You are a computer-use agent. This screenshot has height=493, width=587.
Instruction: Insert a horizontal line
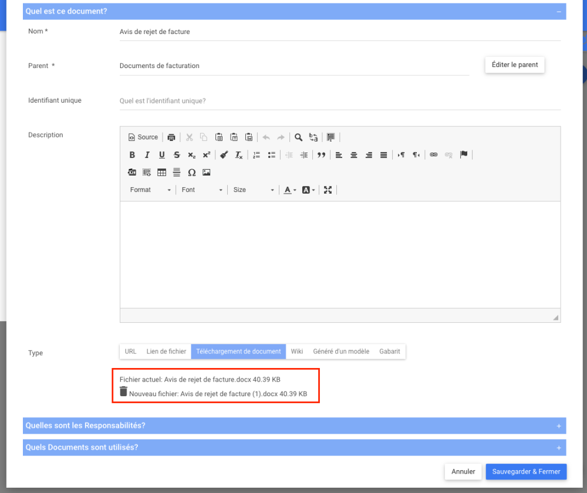click(177, 172)
